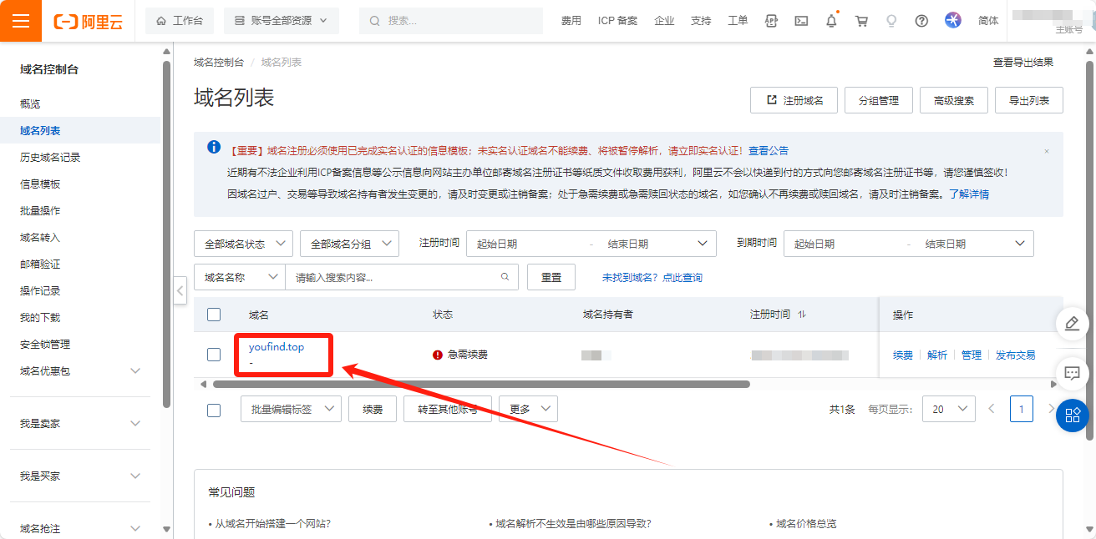Open the hamburger main menu
Viewport: 1096px width, 539px height.
coord(21,21)
